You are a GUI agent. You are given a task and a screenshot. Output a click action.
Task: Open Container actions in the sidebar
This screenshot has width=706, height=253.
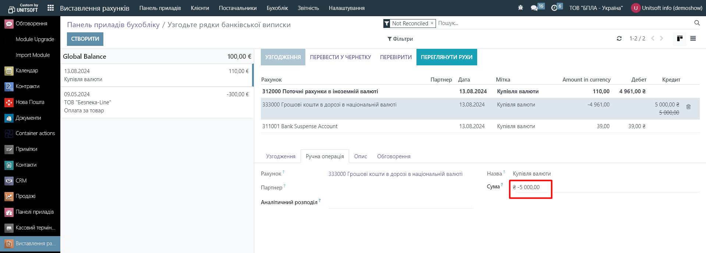(x=30, y=133)
